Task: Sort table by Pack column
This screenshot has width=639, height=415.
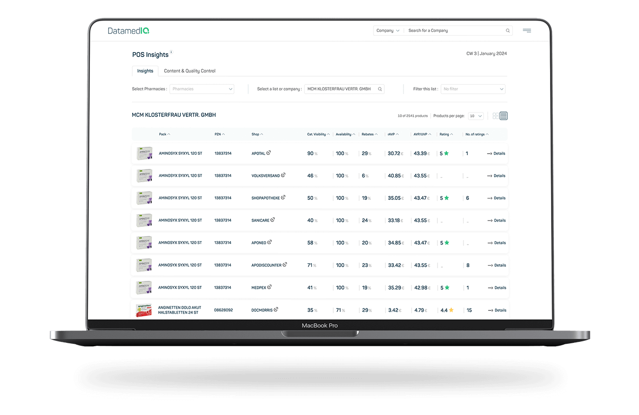Action: (164, 134)
